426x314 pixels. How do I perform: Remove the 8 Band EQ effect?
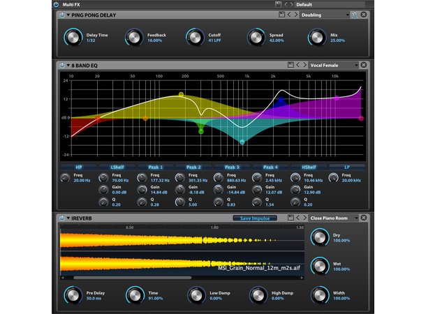(x=364, y=65)
